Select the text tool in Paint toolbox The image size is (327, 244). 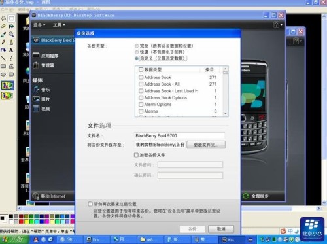click(11, 50)
